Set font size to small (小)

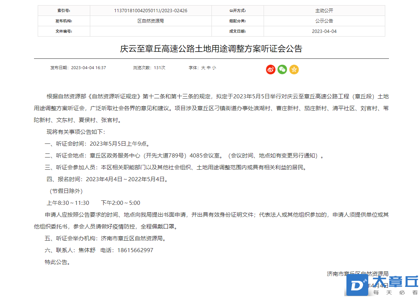214,68
